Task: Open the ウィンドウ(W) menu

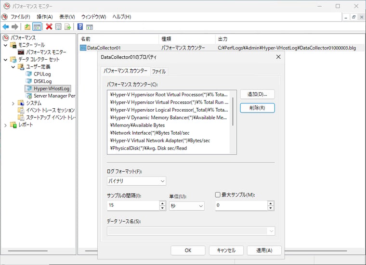Action: [93, 17]
